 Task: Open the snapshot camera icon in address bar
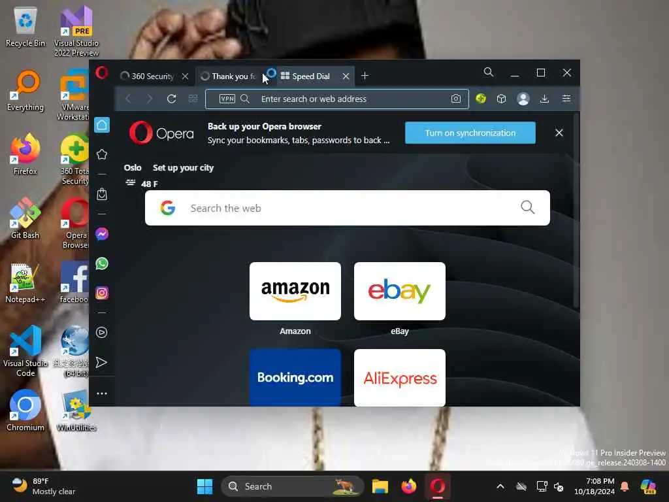point(455,99)
